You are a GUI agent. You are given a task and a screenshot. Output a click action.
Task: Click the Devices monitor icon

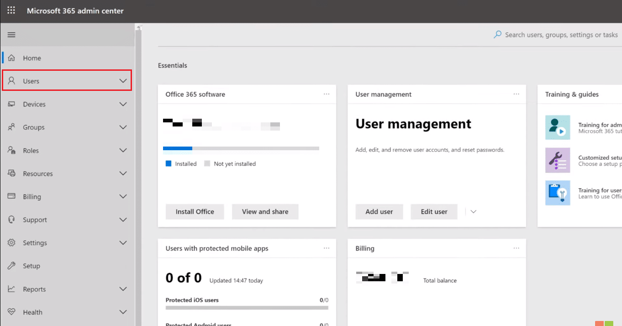[x=12, y=104]
